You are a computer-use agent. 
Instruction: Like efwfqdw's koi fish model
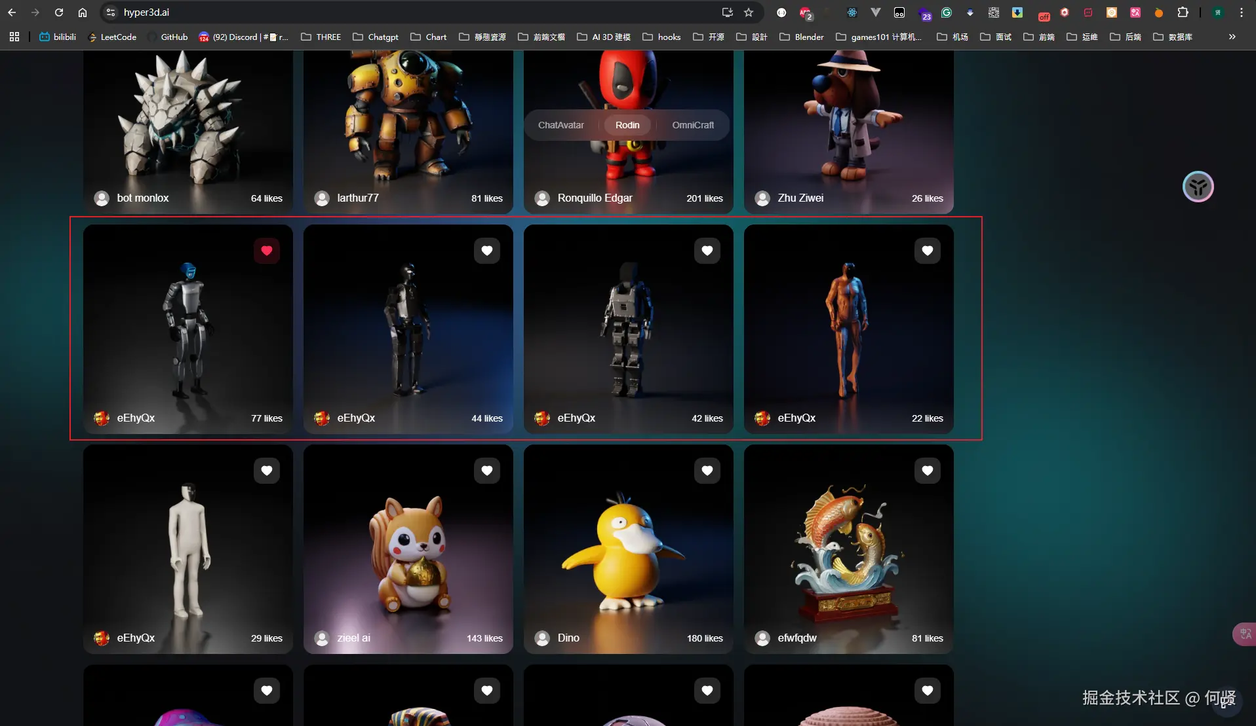coord(928,471)
